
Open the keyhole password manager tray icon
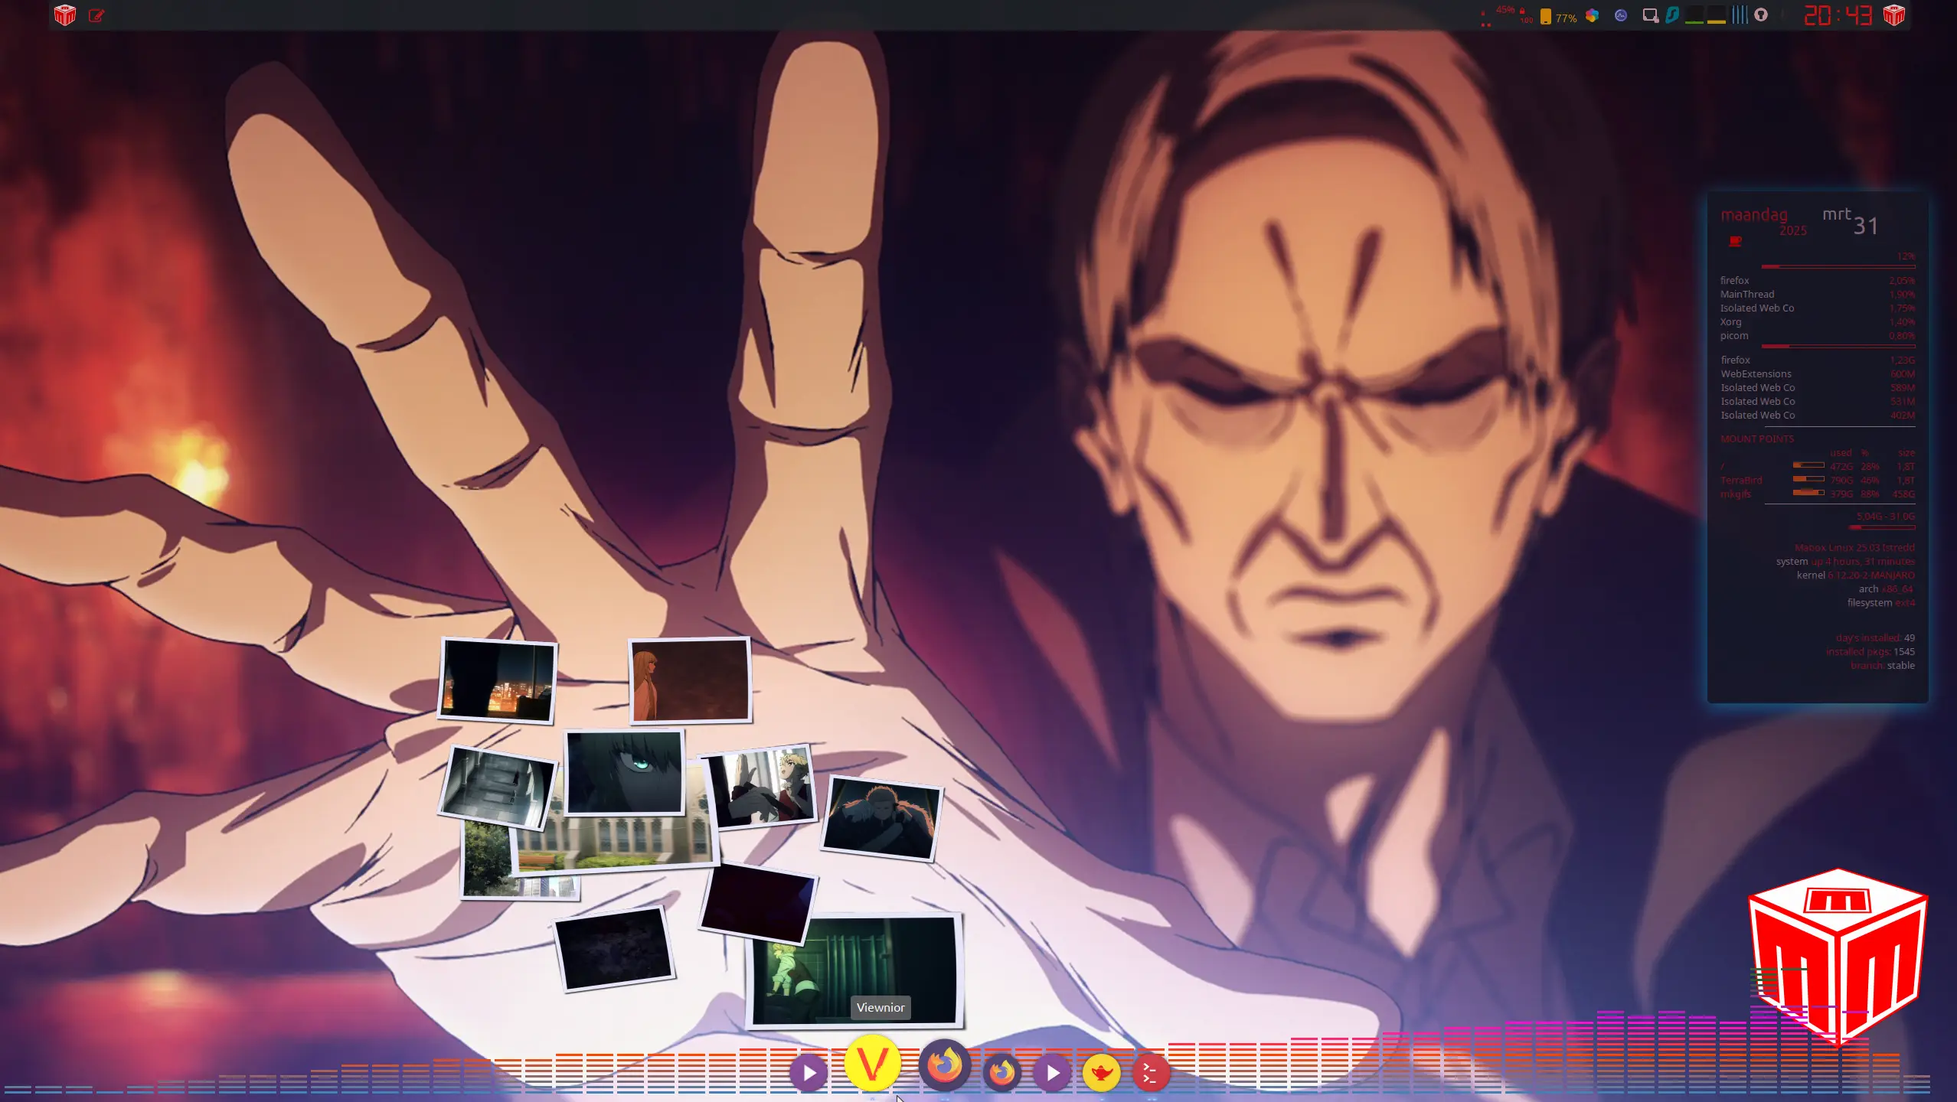pyautogui.click(x=1761, y=15)
